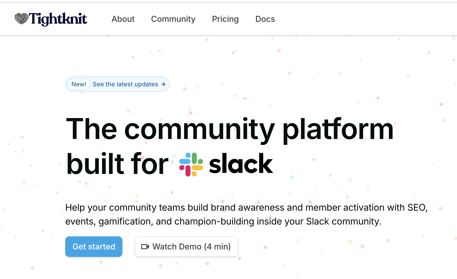Click the Tightknit heart logo icon

[21, 18]
